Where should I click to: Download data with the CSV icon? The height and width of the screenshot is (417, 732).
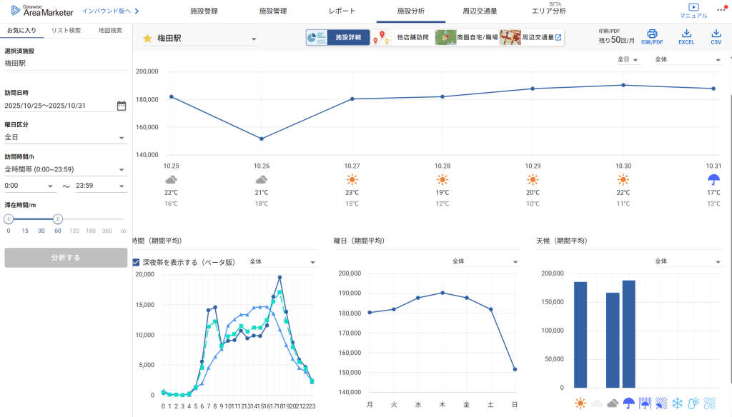click(x=716, y=34)
